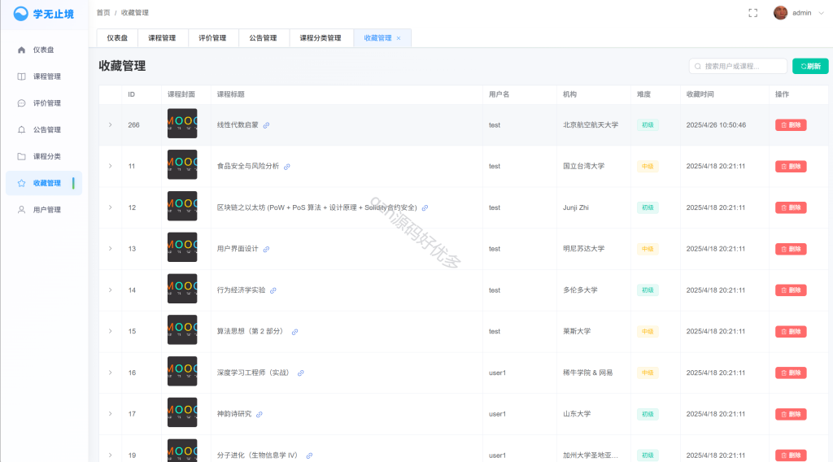
Task: Expand row with ID 15
Action: (111, 331)
